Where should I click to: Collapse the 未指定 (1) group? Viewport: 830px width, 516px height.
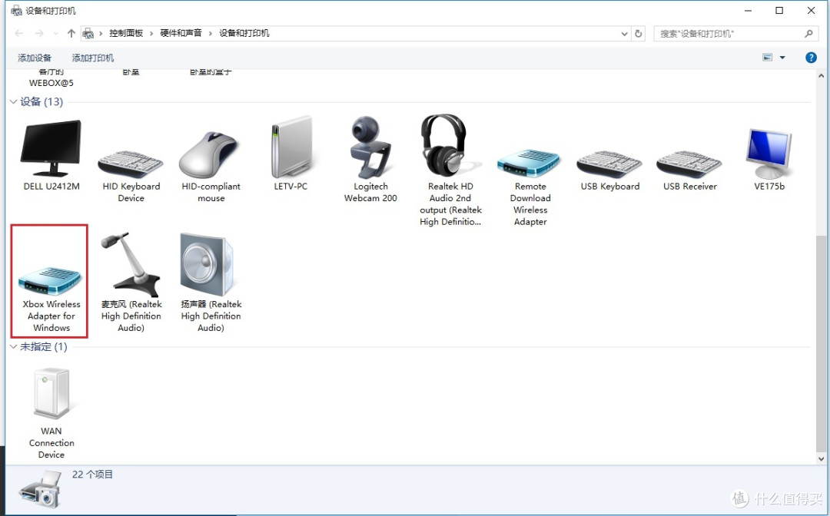(14, 347)
